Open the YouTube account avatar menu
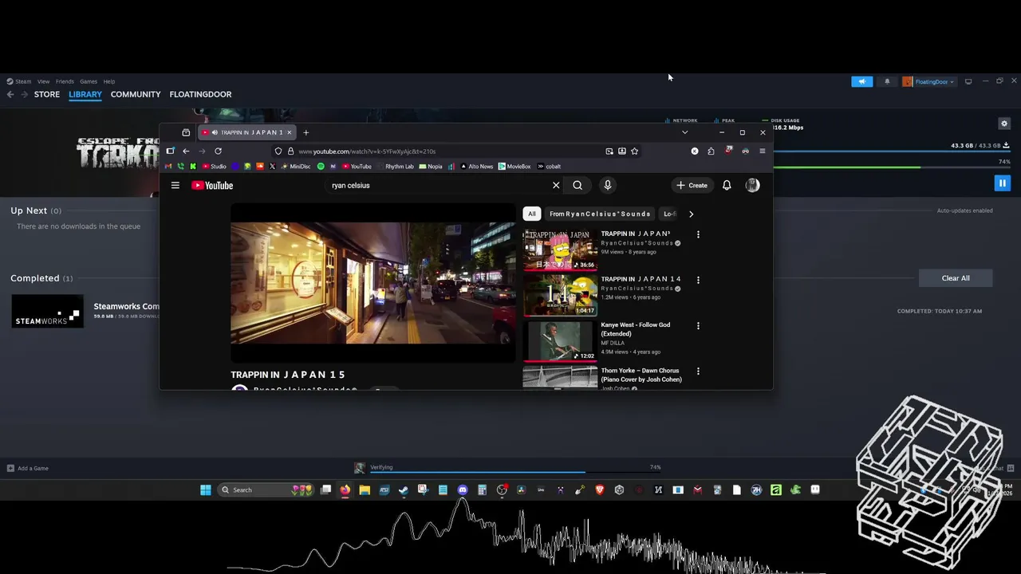This screenshot has width=1021, height=574. tap(752, 185)
